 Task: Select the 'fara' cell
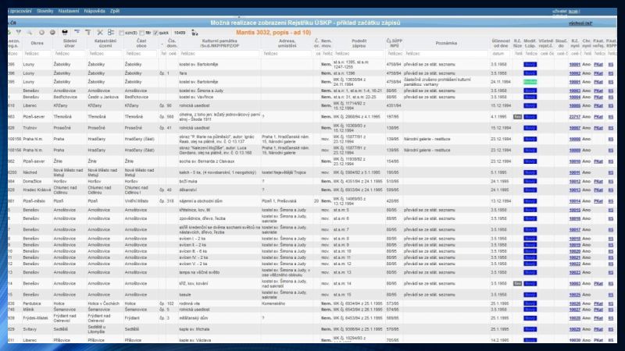(x=183, y=73)
